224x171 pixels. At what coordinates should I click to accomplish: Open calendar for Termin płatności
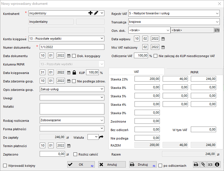pos(69,146)
